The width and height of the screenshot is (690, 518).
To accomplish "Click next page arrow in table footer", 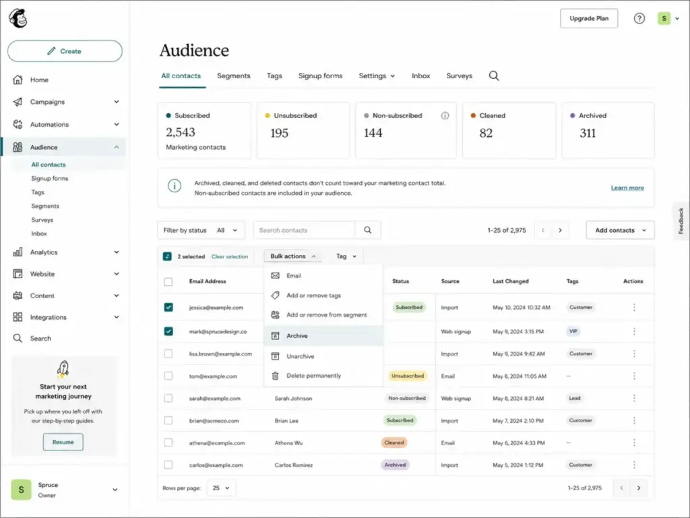I will [x=639, y=488].
